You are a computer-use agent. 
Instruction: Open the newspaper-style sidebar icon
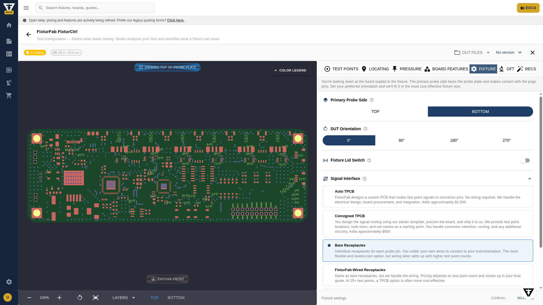coord(9,70)
